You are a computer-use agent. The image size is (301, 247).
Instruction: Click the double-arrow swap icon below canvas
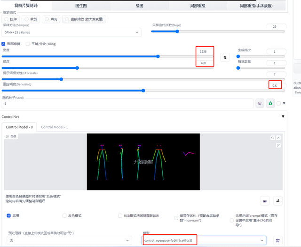277,201
